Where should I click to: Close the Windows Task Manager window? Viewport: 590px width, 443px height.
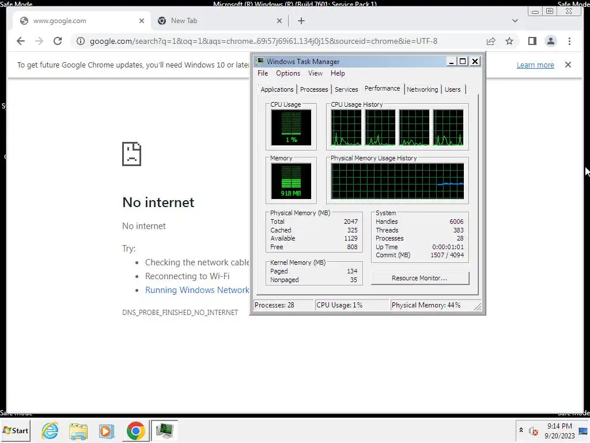tap(475, 61)
